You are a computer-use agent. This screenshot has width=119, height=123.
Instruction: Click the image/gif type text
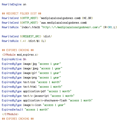pos(30,73)
